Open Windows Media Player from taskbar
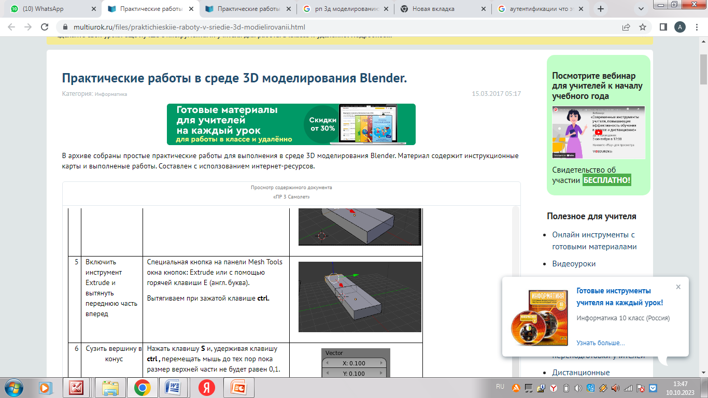The width and height of the screenshot is (708, 398). [45, 388]
